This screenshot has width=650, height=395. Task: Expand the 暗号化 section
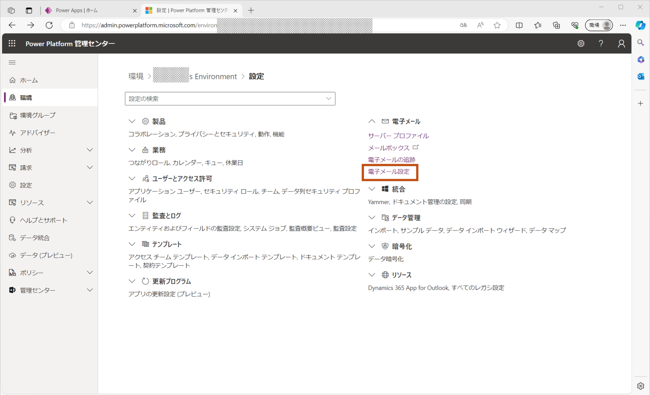[372, 246]
